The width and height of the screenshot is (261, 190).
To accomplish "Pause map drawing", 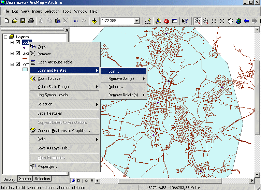I will coord(92,180).
